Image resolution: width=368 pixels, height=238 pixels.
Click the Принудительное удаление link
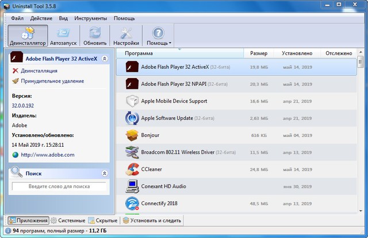click(52, 81)
